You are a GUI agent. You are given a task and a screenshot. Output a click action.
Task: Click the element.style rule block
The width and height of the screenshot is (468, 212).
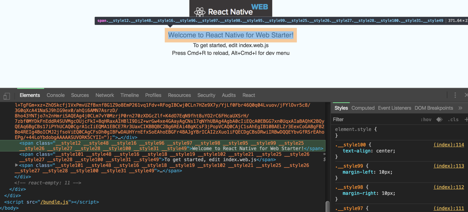[400, 132]
